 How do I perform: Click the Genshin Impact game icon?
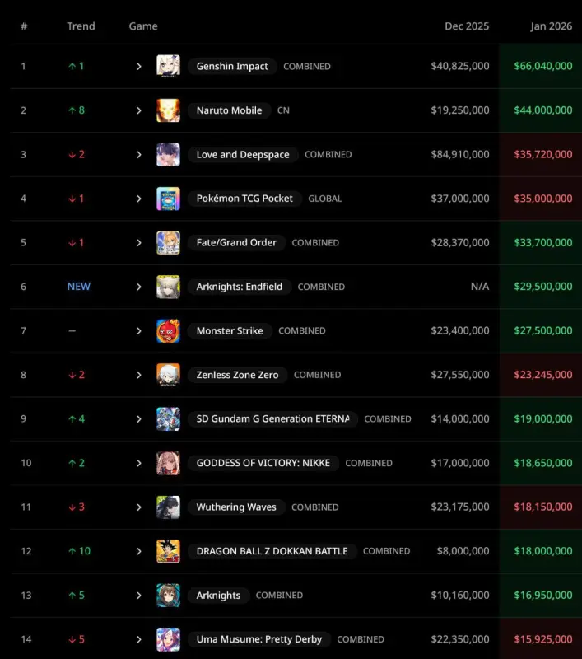click(x=168, y=66)
